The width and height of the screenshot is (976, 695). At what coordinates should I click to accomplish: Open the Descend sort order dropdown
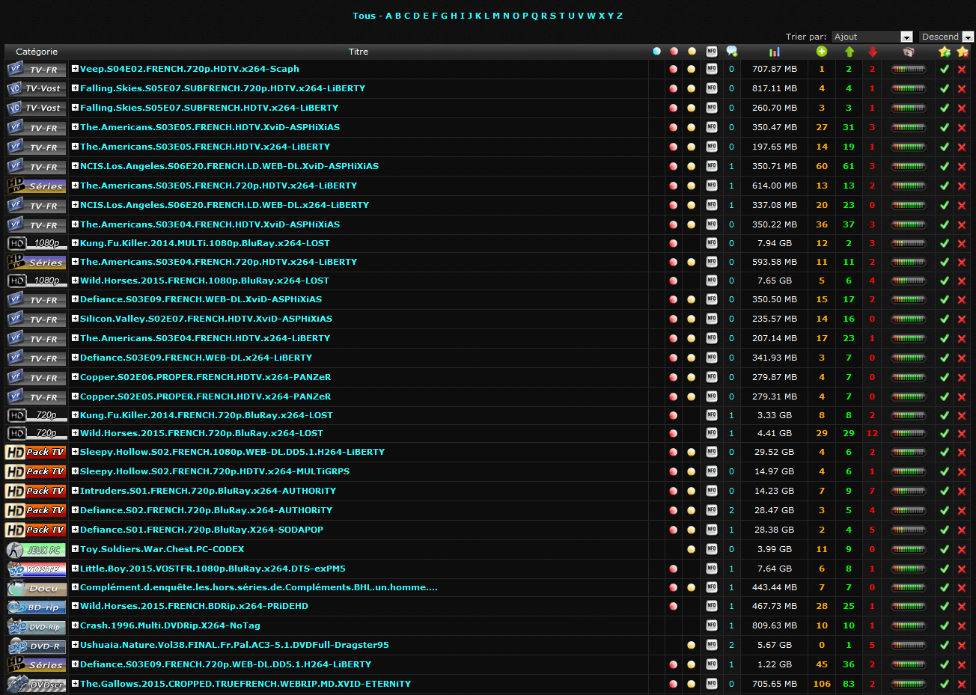coord(946,37)
